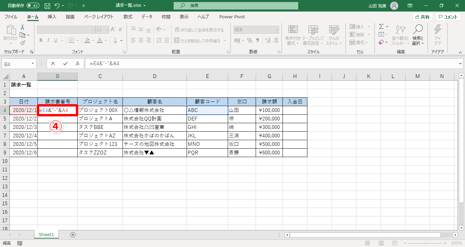Open セルのスタイル cell styles
The width and height of the screenshot is (465, 247).
(334, 35)
